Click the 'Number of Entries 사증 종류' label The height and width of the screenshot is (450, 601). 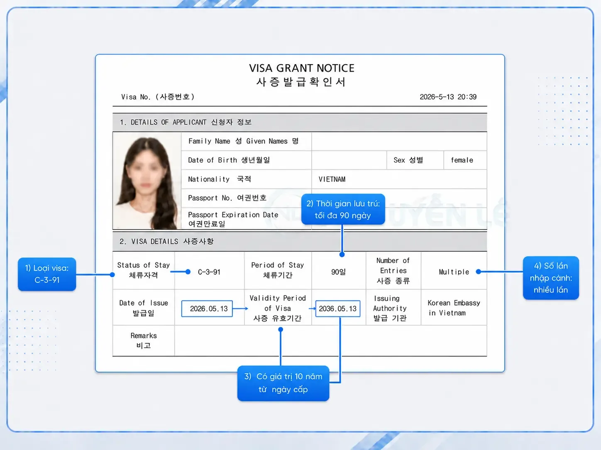click(x=393, y=271)
